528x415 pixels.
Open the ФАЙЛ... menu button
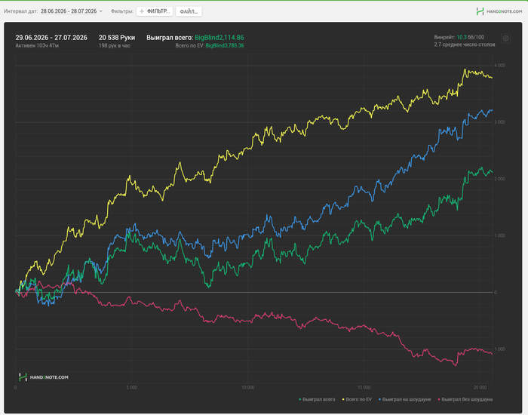click(x=189, y=11)
